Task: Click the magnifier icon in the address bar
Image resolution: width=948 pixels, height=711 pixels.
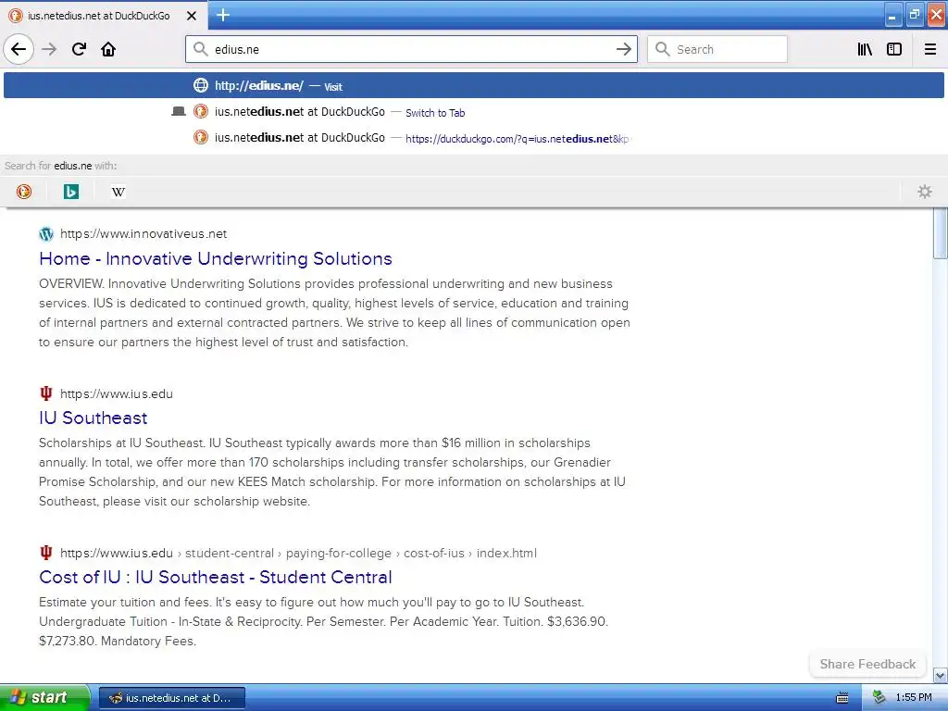Action: click(200, 50)
